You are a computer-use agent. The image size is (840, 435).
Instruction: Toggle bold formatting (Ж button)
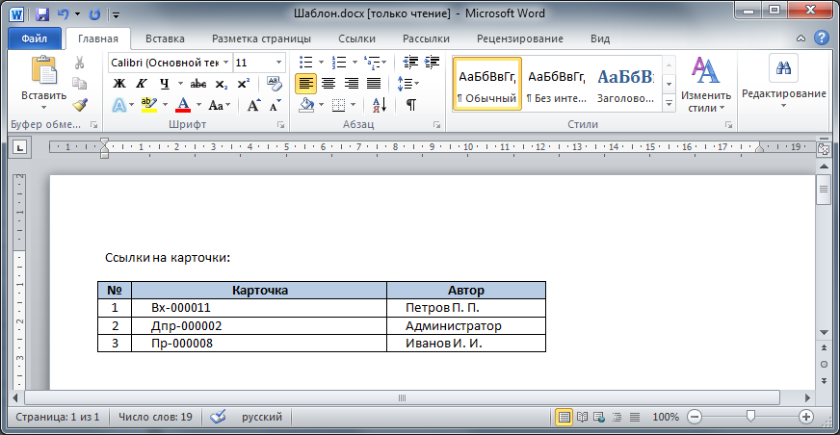click(119, 84)
